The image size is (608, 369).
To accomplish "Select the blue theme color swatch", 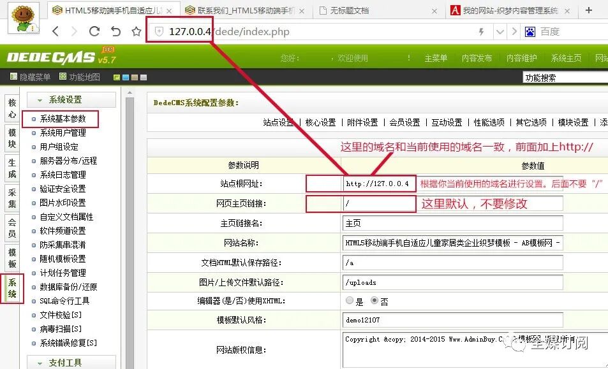I will point(125,78).
